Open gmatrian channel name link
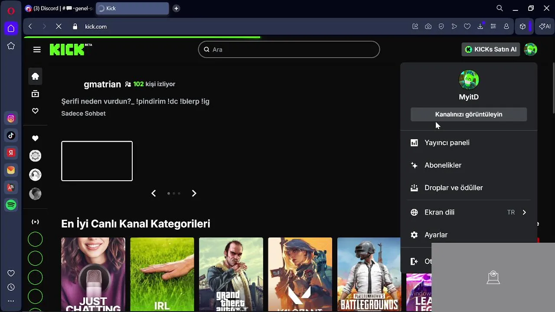Screen dimensions: 555x312 point(102,84)
